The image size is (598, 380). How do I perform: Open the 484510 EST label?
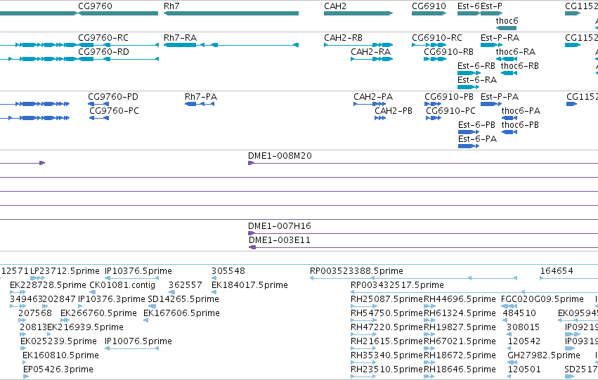click(x=519, y=313)
